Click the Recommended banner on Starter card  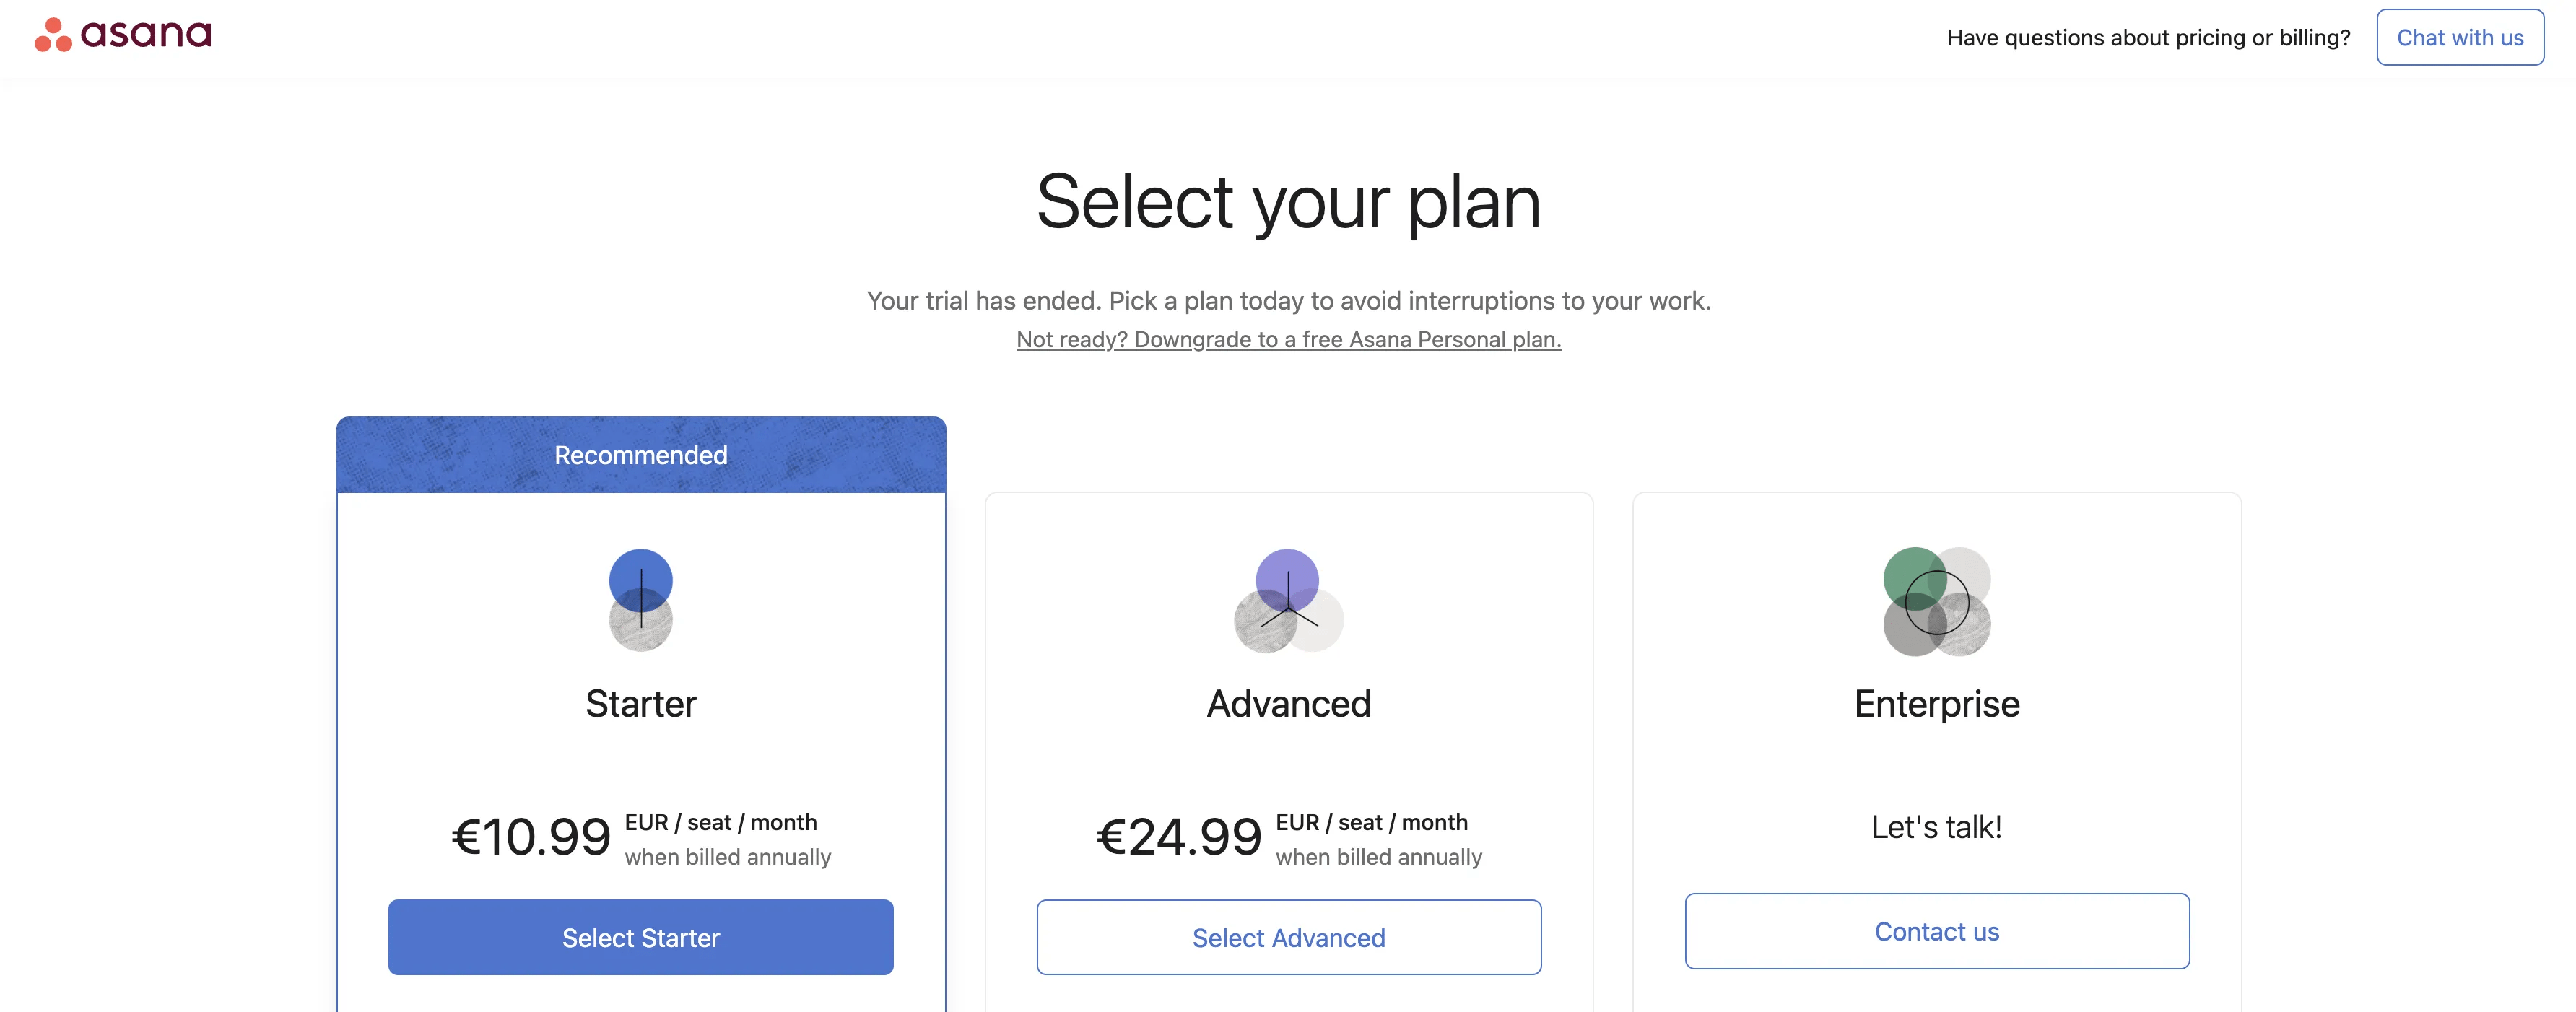(640, 455)
